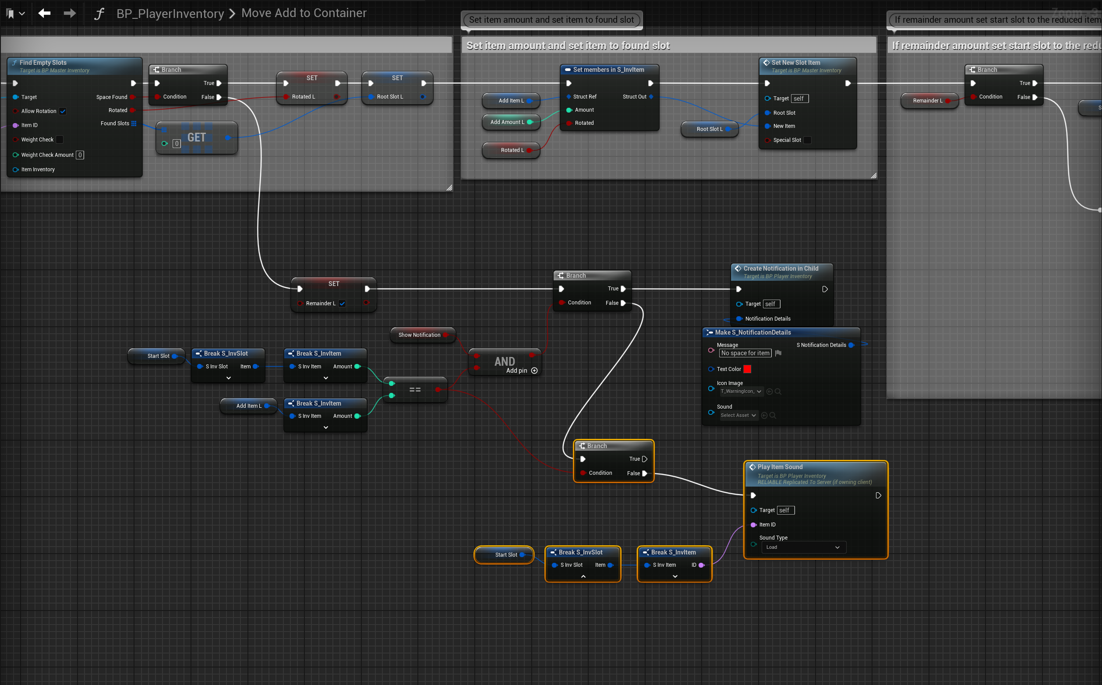Click the navigate forward arrow icon
1102x685 pixels.
point(70,14)
